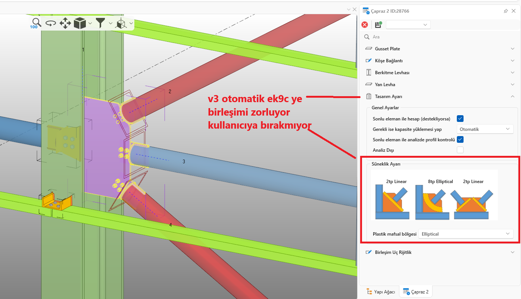521x299 pixels.
Task: Click the save preset floppy disk icon
Action: click(378, 25)
